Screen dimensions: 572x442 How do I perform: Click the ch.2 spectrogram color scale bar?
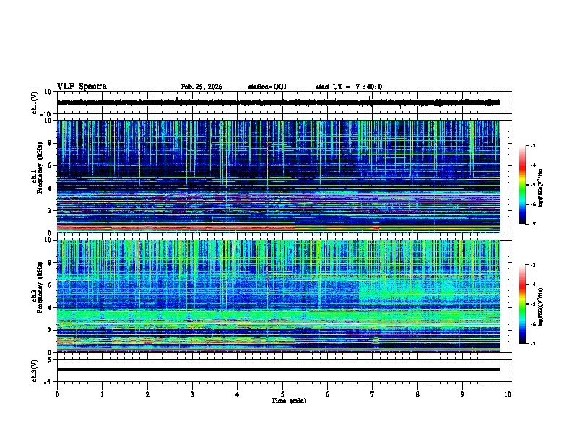[x=523, y=304]
